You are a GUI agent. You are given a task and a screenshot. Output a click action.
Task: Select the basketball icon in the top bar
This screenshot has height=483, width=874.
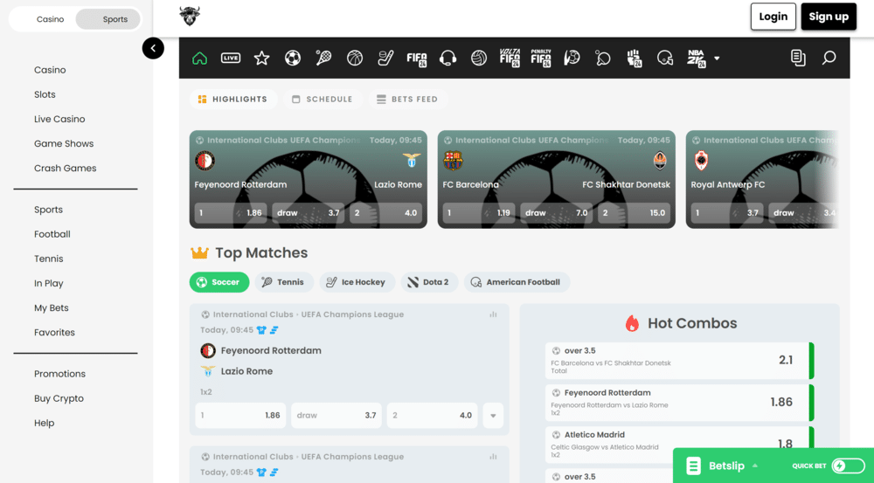coord(355,58)
